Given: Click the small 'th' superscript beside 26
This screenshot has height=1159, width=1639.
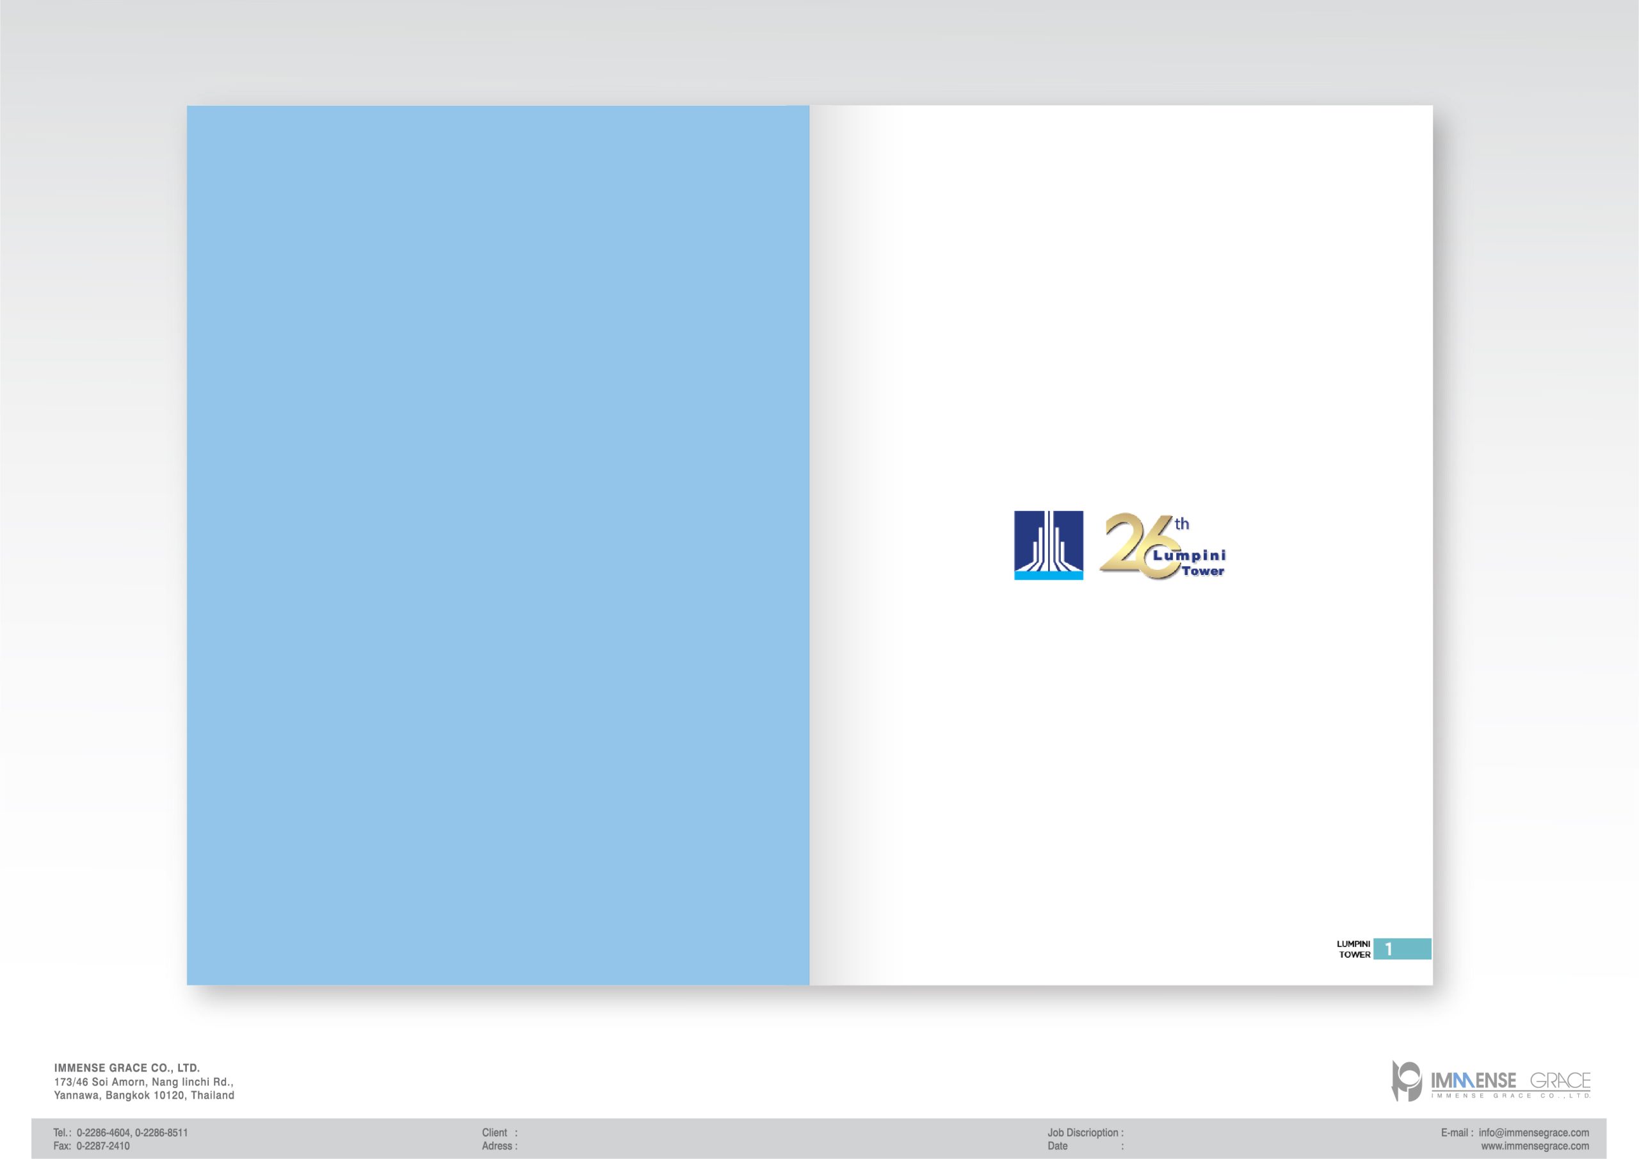Looking at the screenshot, I should (1182, 524).
